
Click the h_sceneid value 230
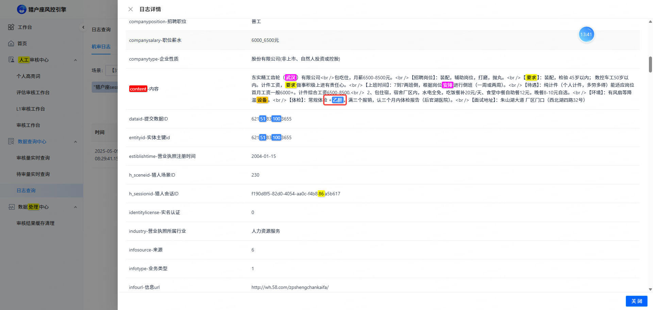[x=255, y=175]
